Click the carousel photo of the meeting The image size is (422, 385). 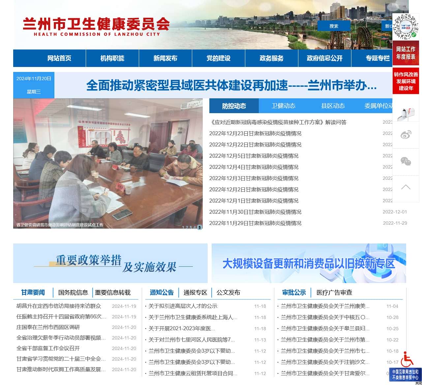point(108,164)
